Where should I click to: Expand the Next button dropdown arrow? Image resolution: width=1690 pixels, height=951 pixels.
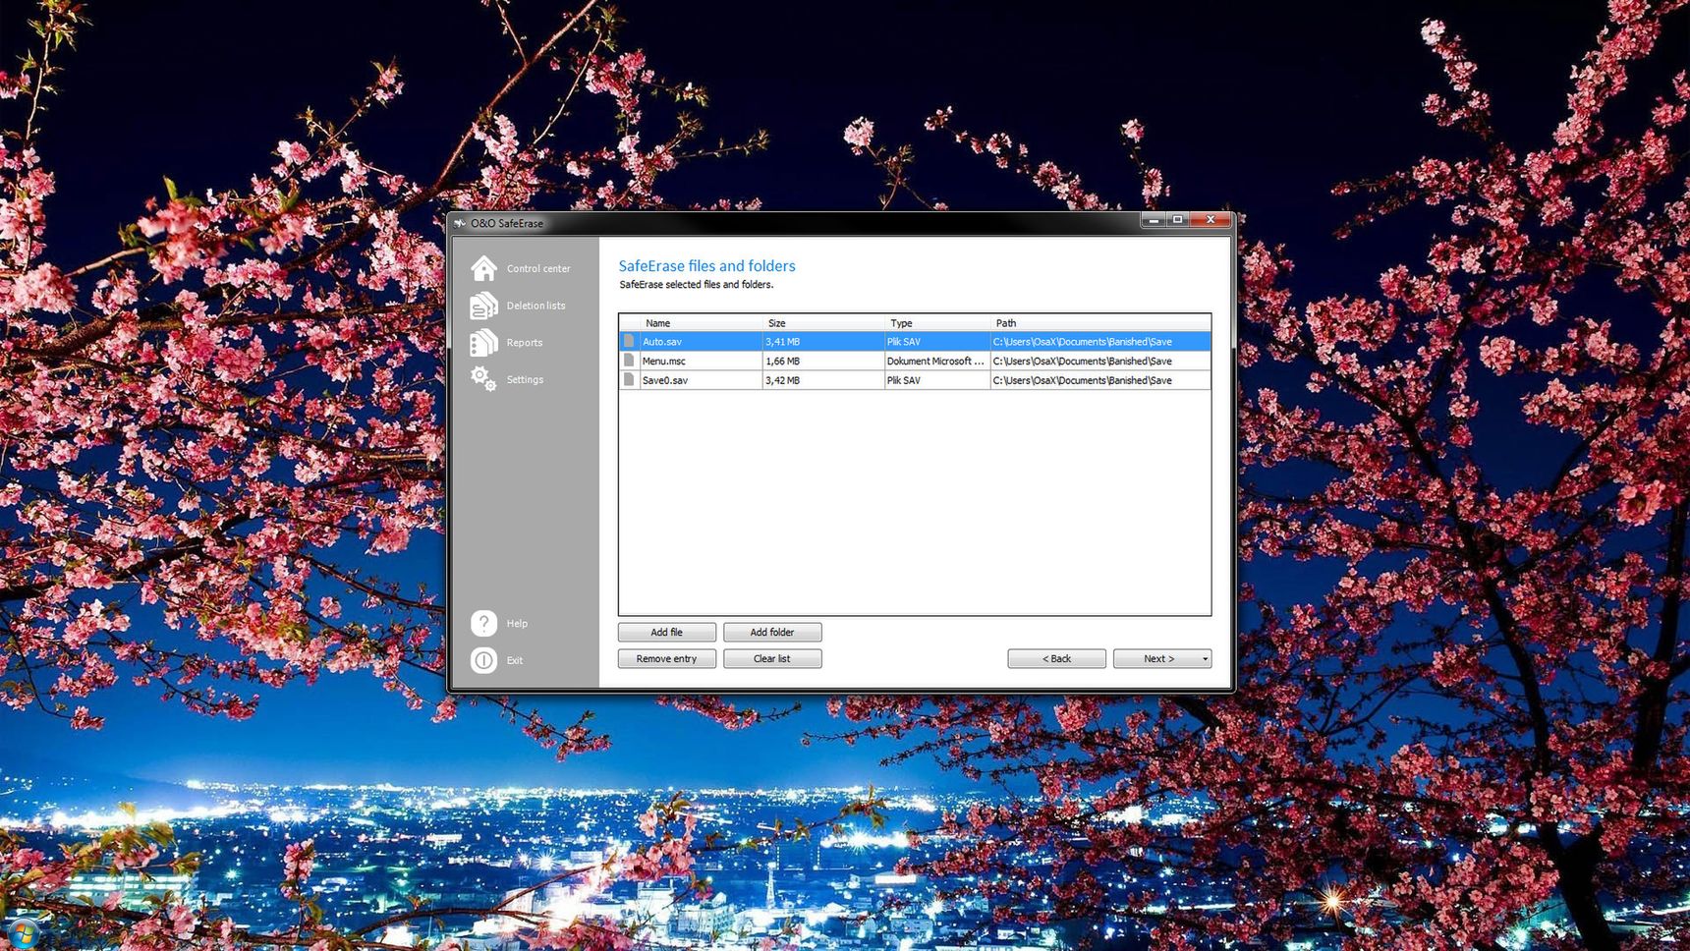pos(1206,658)
